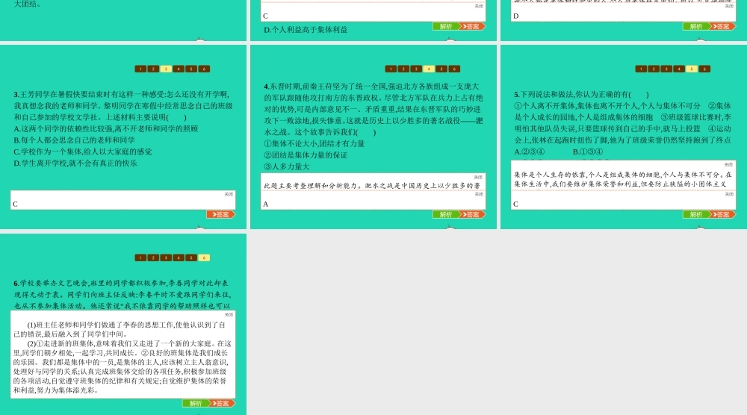Image resolution: width=747 pixels, height=415 pixels.
Task: Click 解析 button on top-right slide with answer D
Action: [695, 27]
